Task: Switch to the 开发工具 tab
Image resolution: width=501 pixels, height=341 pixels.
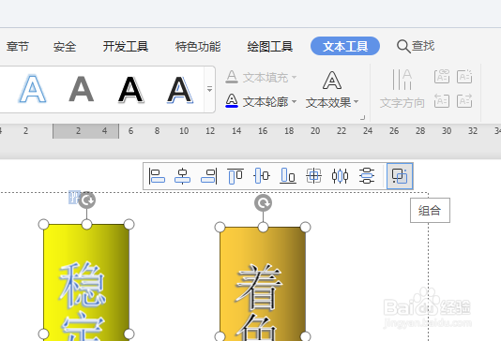Action: click(x=126, y=47)
